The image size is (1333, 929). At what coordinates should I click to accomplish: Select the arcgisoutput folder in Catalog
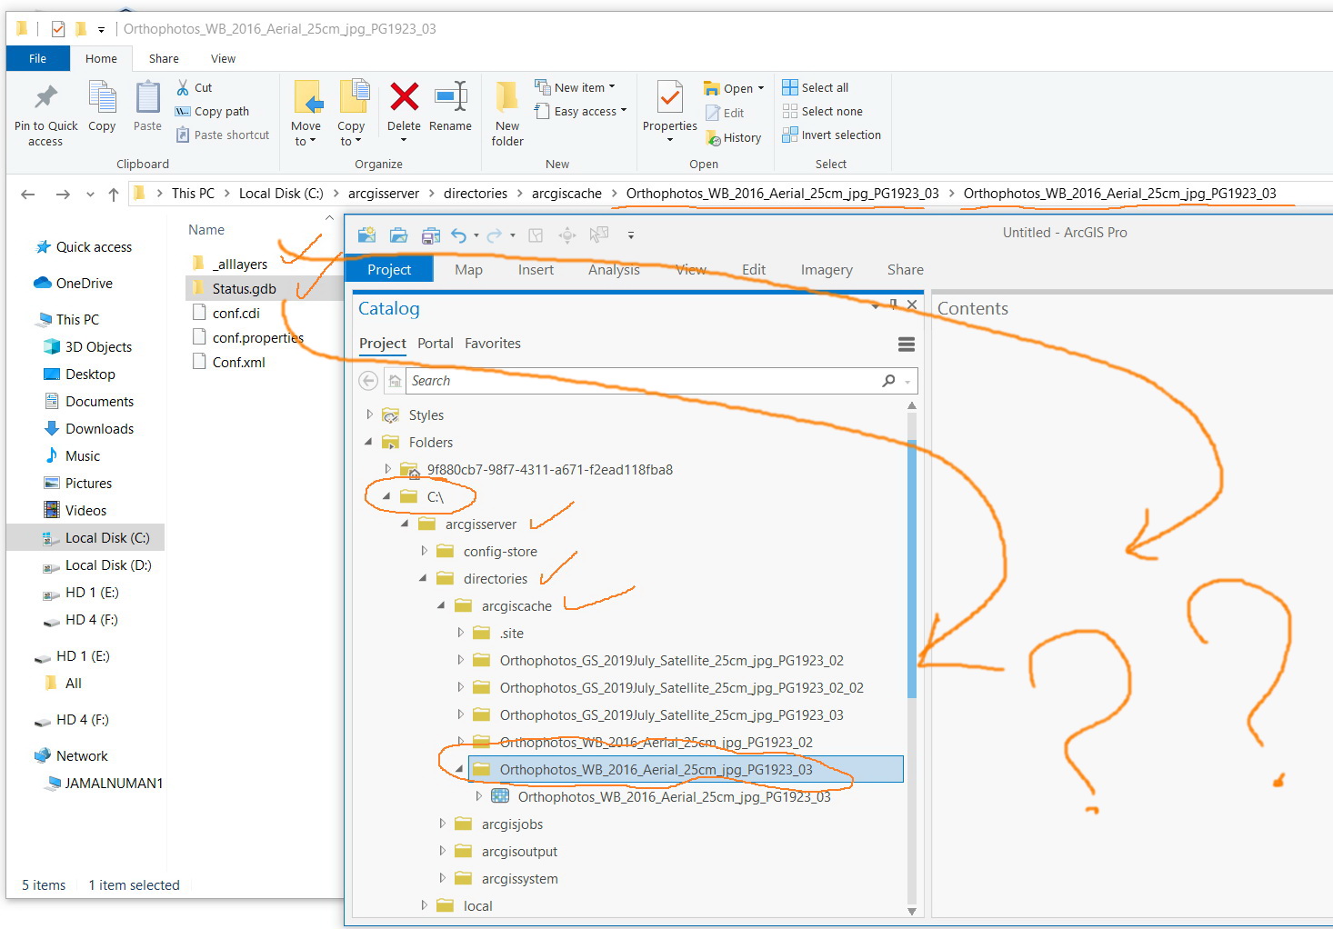(x=519, y=852)
